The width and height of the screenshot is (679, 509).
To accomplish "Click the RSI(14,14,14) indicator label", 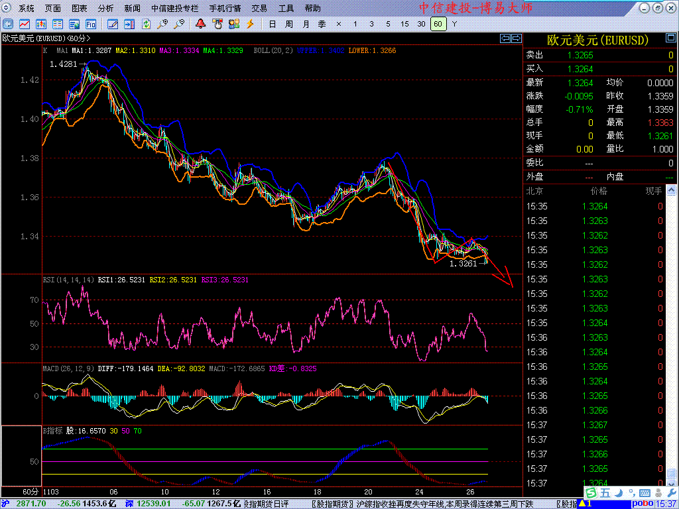I will (x=68, y=280).
